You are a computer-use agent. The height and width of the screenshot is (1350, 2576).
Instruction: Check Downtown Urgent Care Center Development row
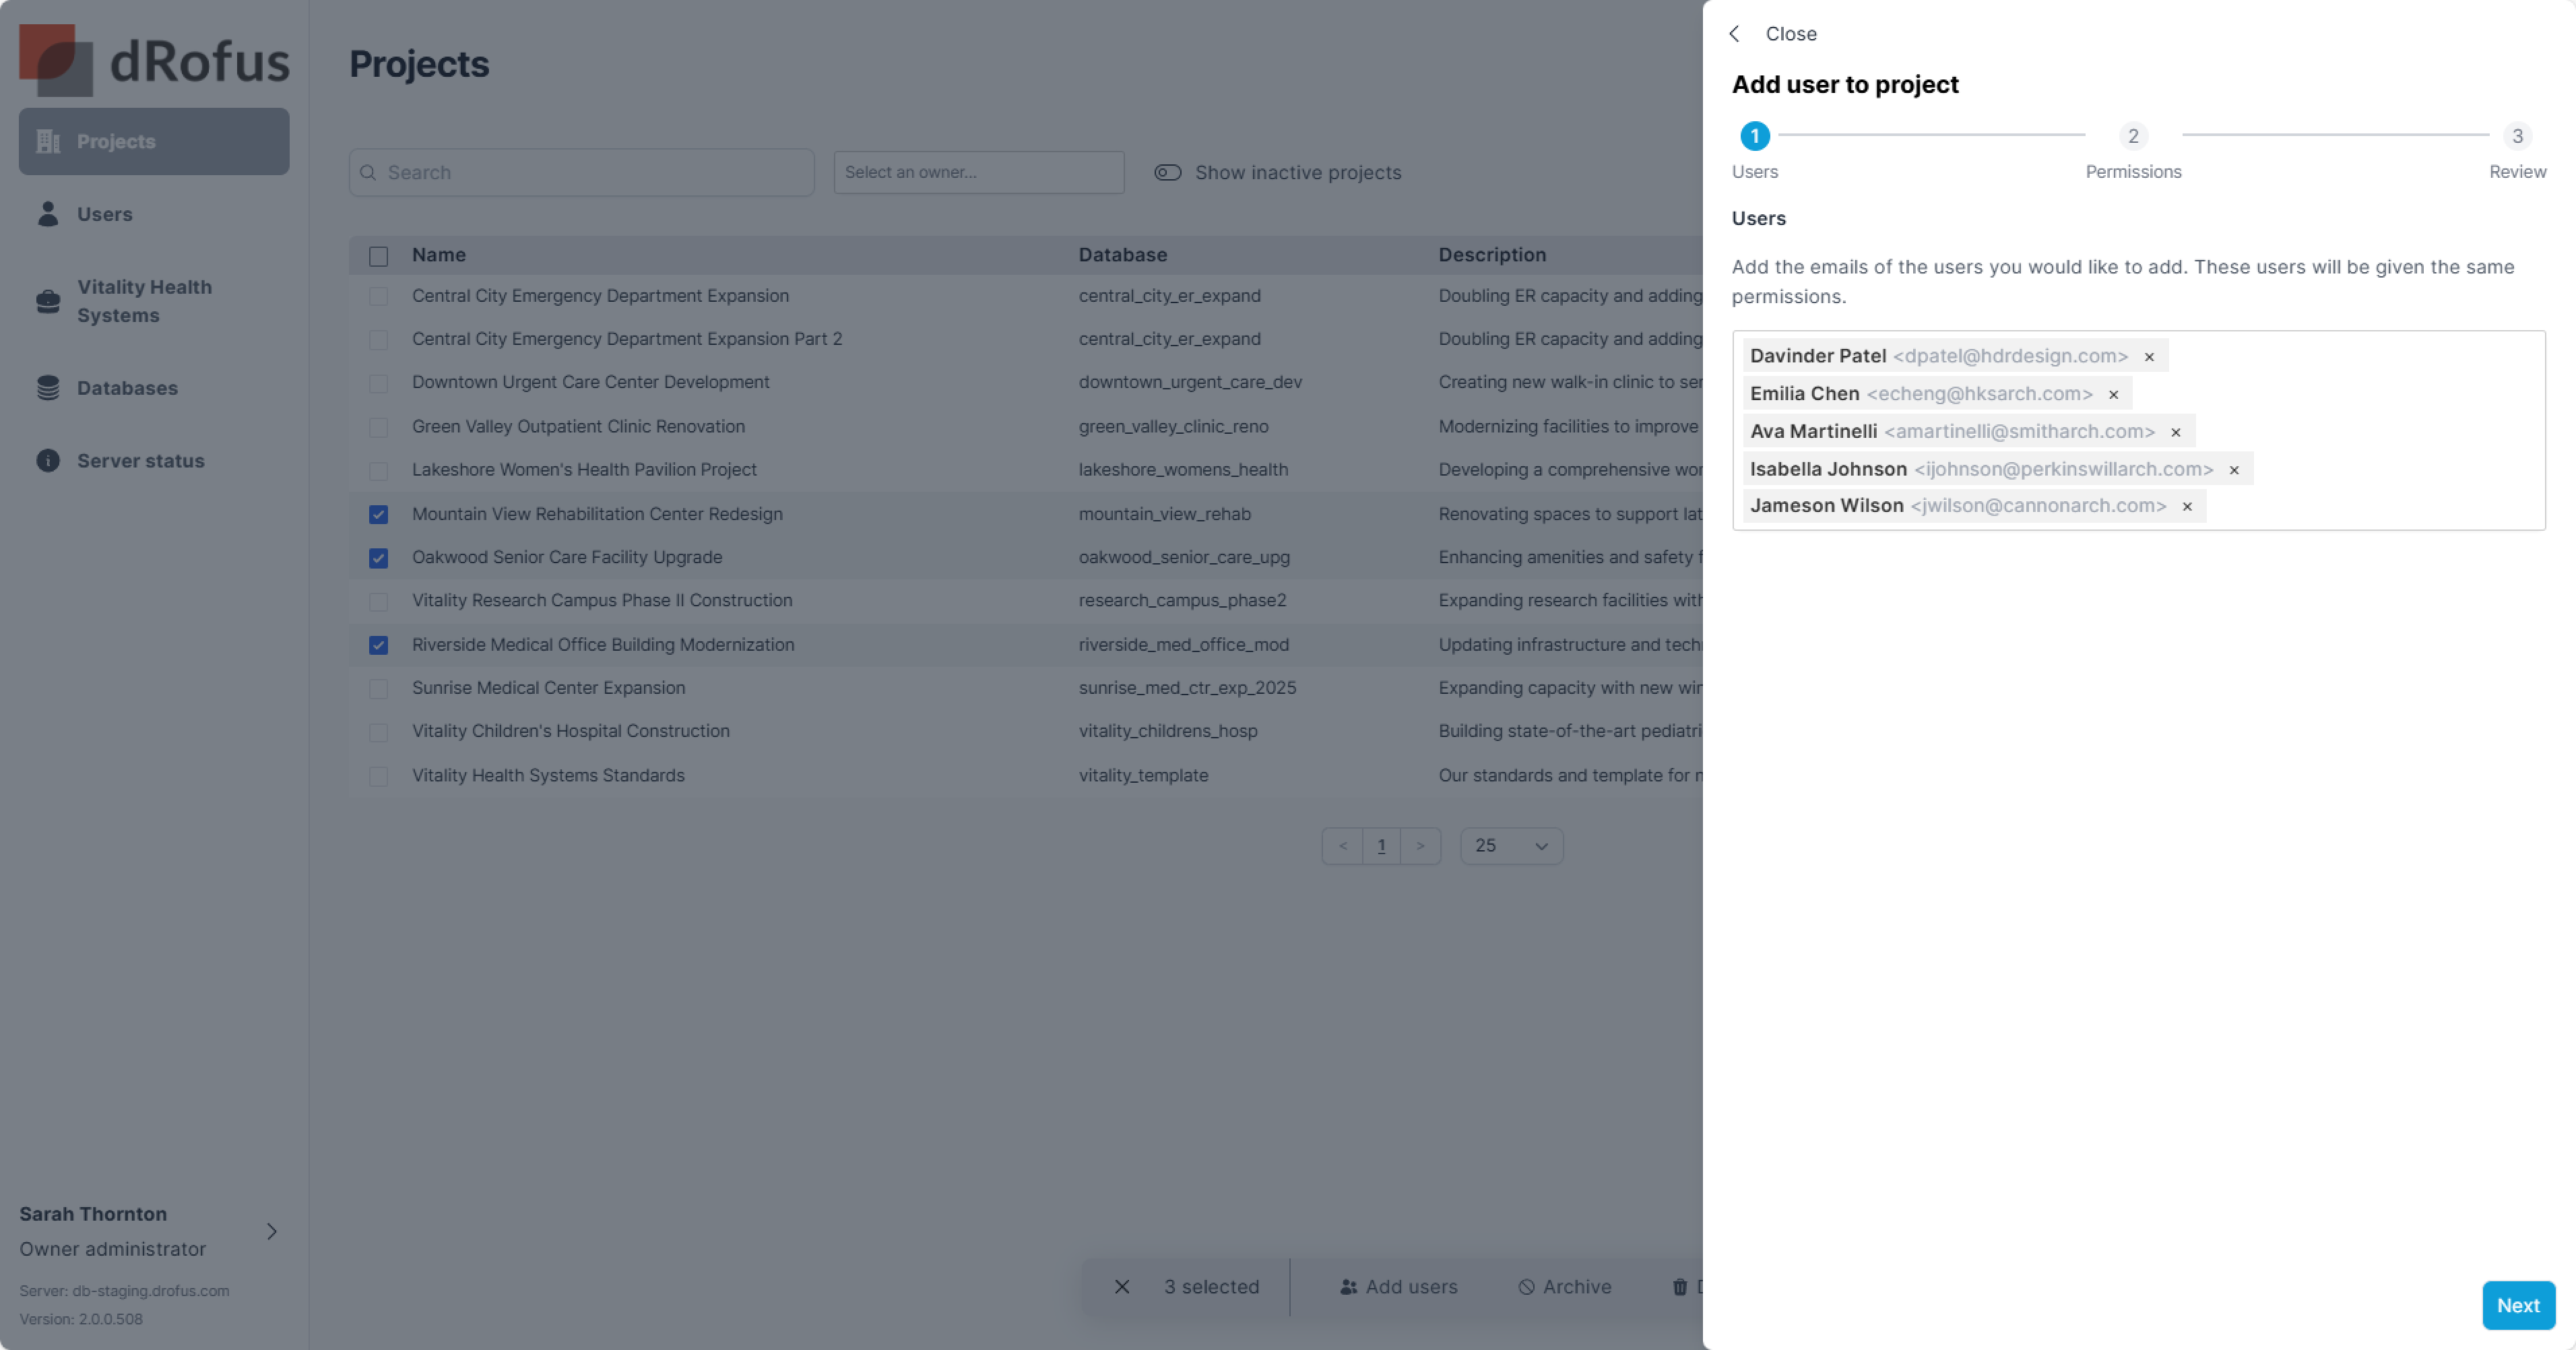(x=378, y=383)
